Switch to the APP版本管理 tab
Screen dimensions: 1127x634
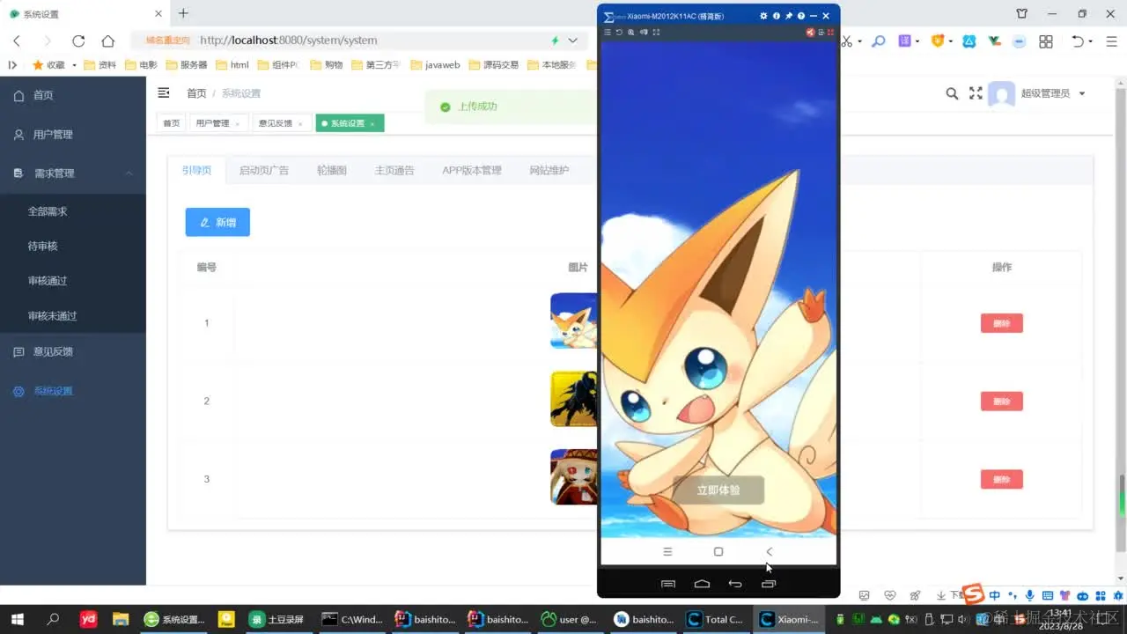[x=471, y=170]
